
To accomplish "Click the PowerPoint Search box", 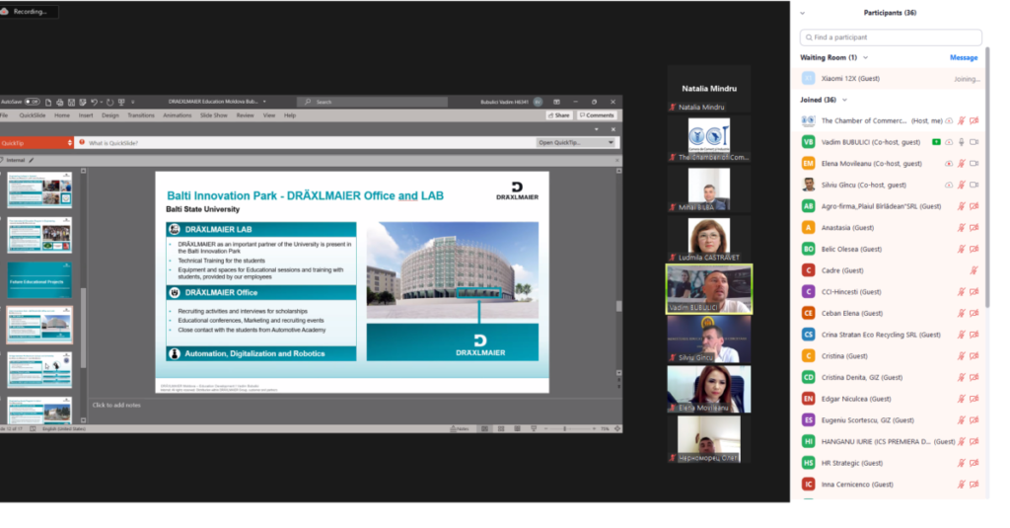I will pos(372,102).
